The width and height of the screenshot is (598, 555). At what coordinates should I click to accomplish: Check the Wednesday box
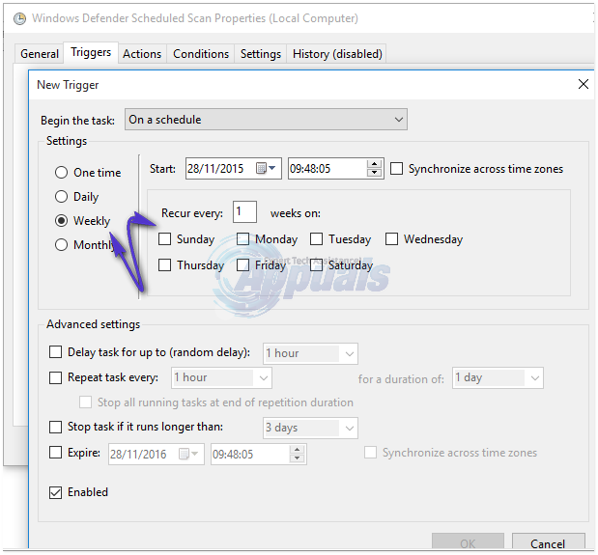point(391,239)
